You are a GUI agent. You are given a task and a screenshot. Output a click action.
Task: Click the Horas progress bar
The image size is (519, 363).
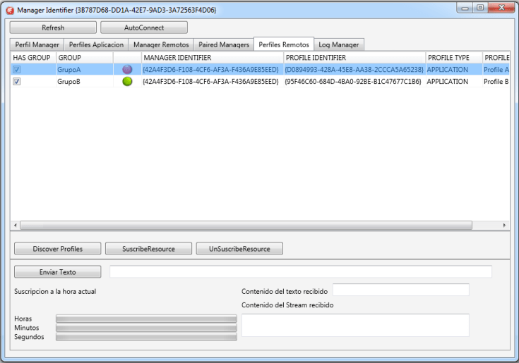(x=146, y=319)
